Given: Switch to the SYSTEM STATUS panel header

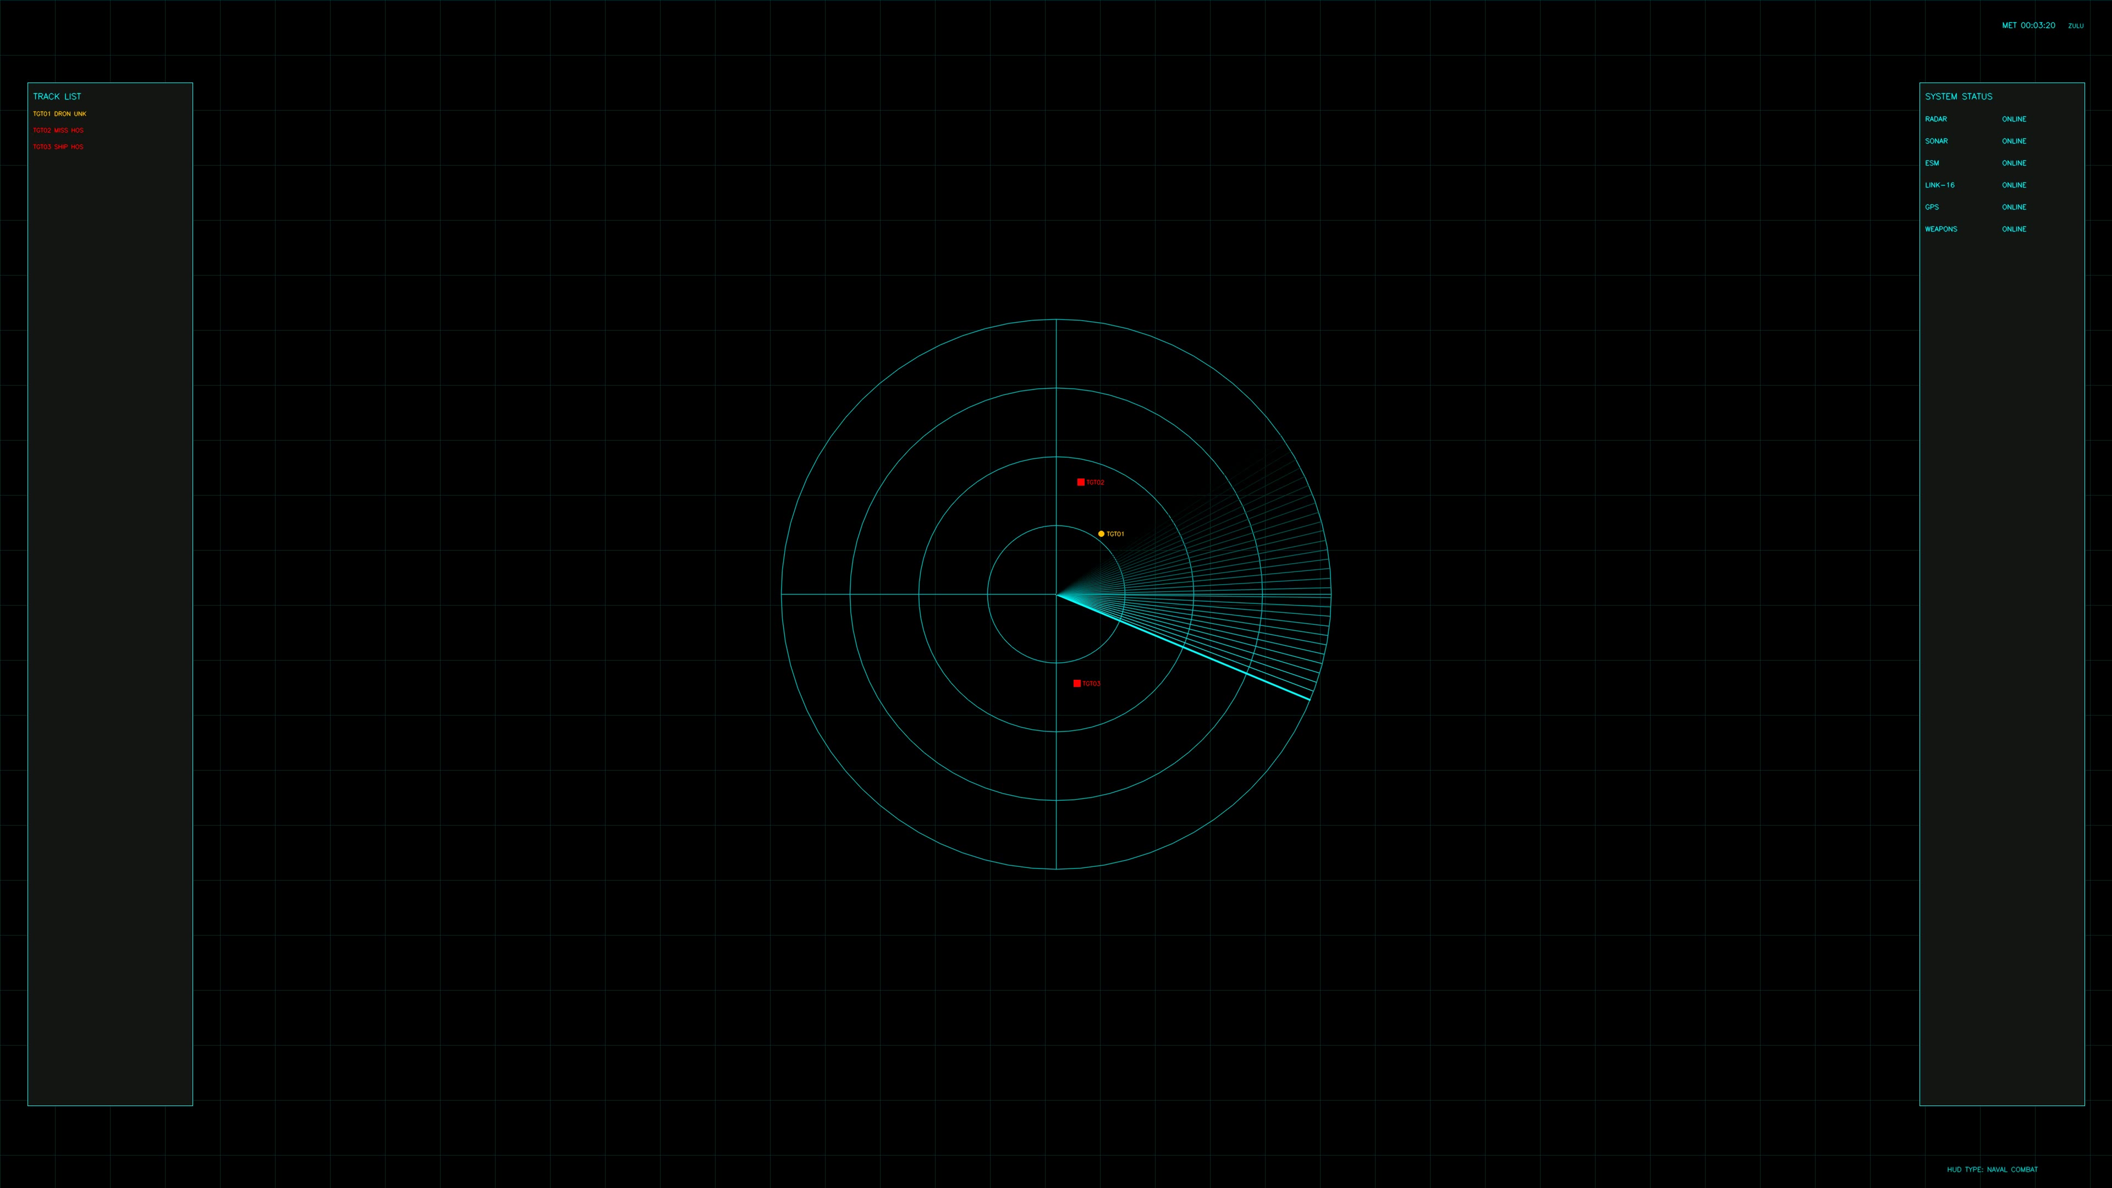Looking at the screenshot, I should 1959,96.
